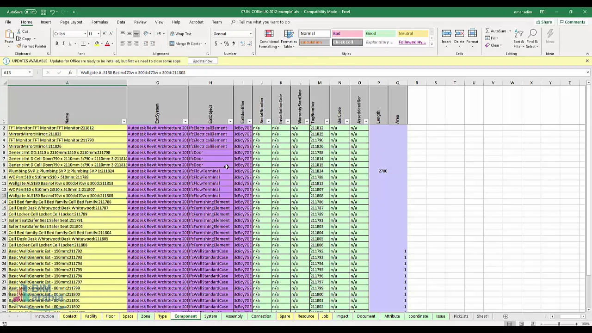Click the Undo icon
Viewport: 592px width, 333px height.
(x=52, y=12)
